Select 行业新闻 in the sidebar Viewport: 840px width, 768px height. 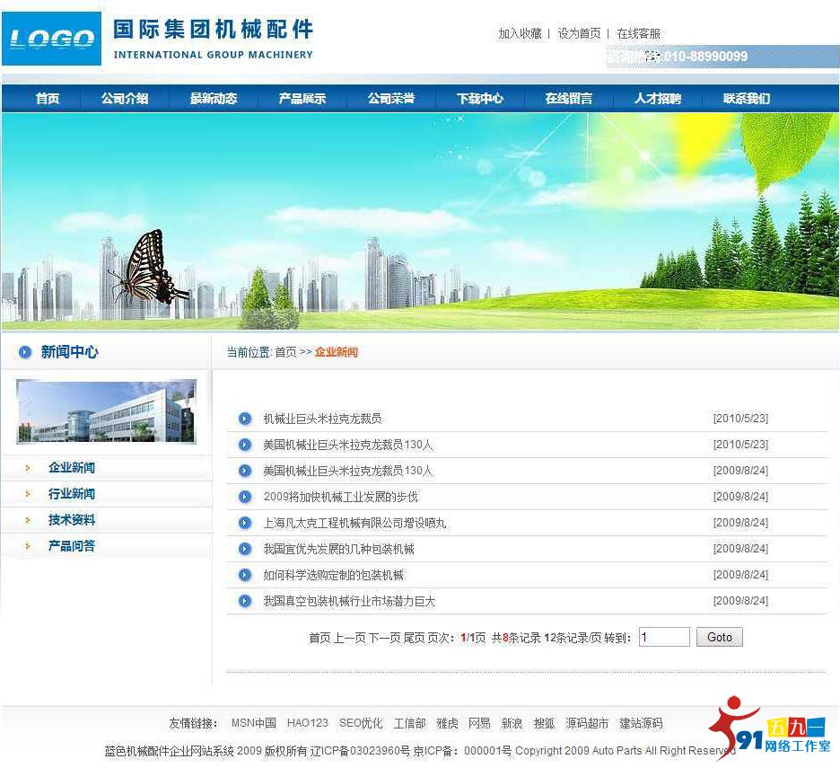(72, 494)
